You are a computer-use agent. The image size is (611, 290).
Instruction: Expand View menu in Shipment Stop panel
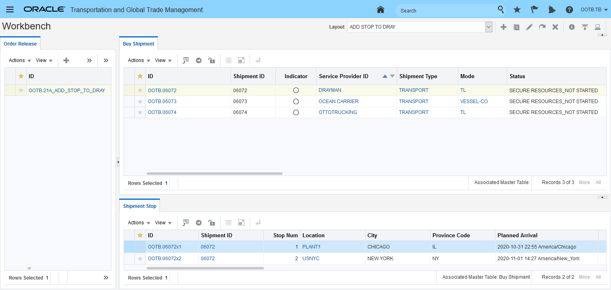pos(163,223)
